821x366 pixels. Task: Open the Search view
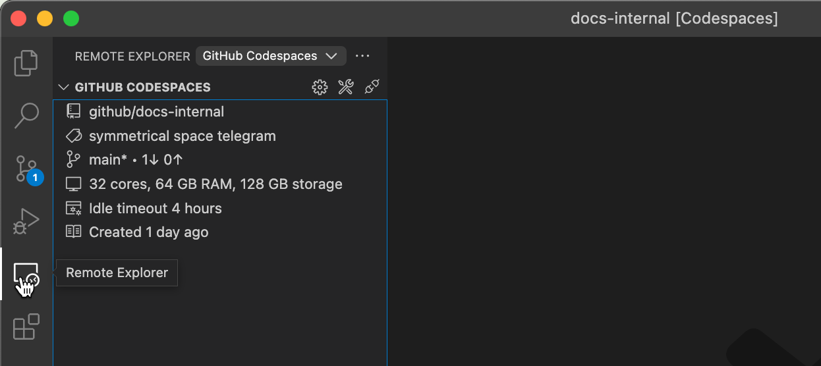(26, 115)
